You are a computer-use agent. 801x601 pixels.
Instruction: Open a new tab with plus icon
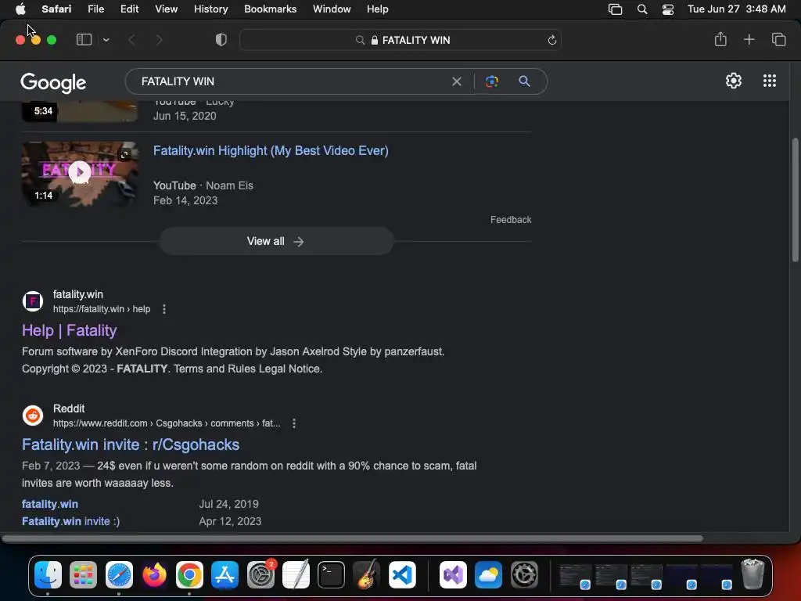point(749,39)
